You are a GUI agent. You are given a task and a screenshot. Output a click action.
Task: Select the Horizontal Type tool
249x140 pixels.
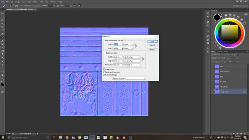point(2,65)
